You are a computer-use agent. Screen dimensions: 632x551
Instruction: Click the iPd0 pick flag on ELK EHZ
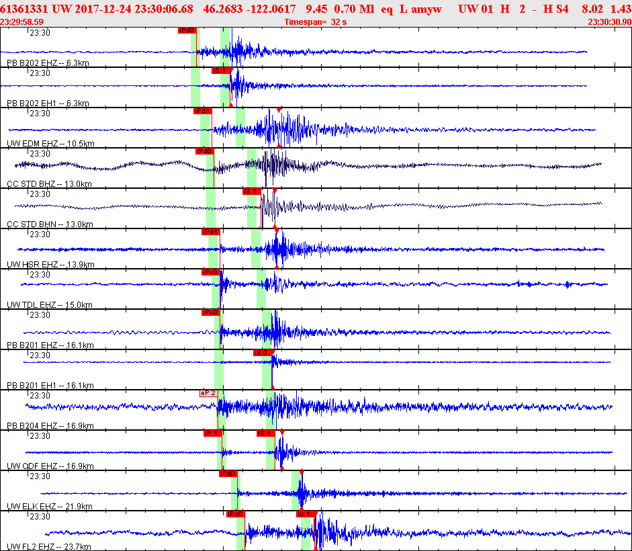coord(228,474)
